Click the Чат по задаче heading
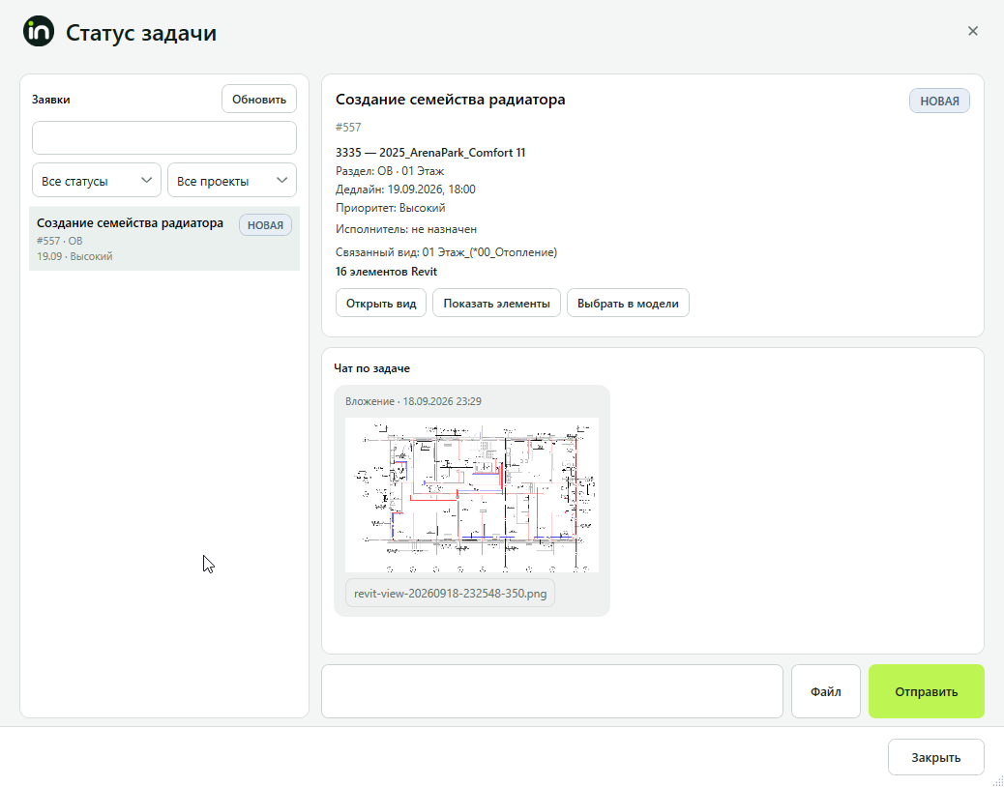Screen dimensions: 1004x787 point(371,368)
